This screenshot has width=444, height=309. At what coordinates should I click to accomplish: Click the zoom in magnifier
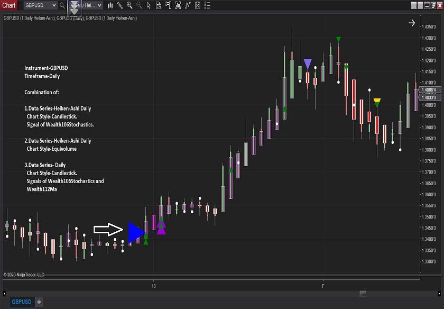tap(129, 5)
